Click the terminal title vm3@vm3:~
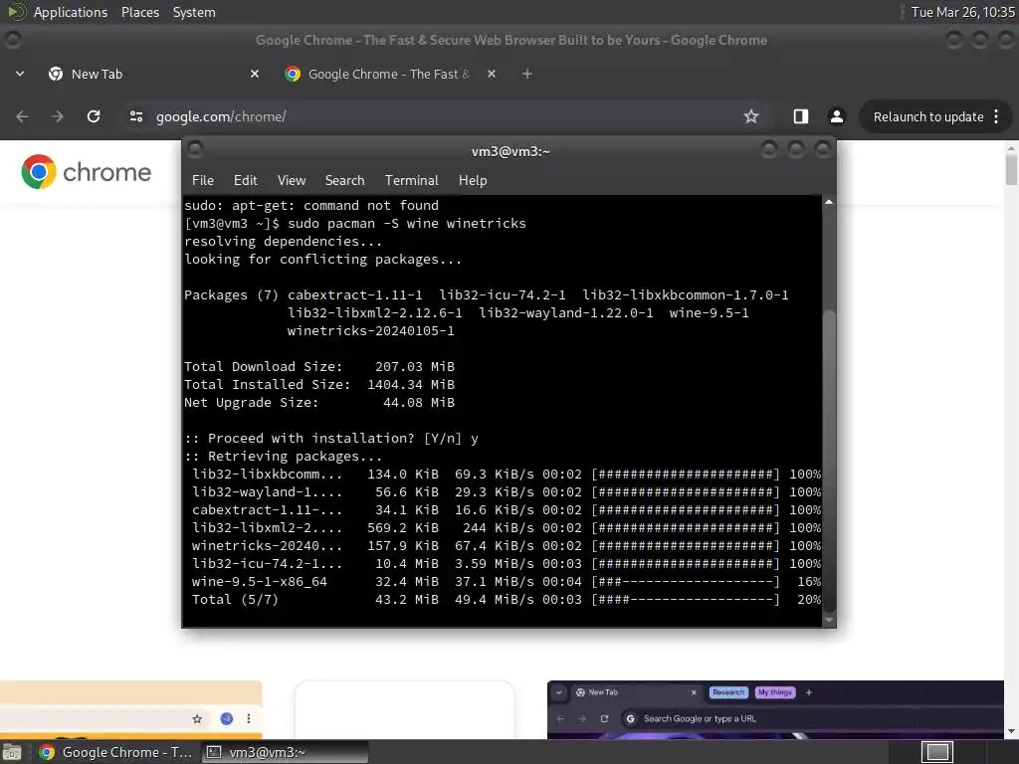 click(510, 151)
